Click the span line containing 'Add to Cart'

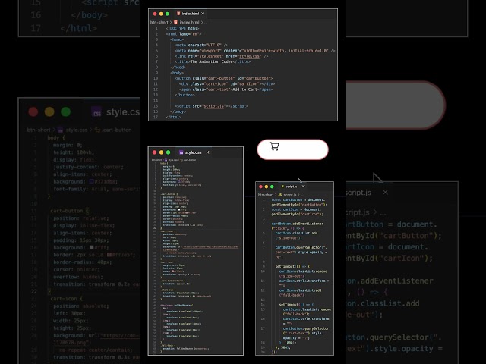[226, 89]
